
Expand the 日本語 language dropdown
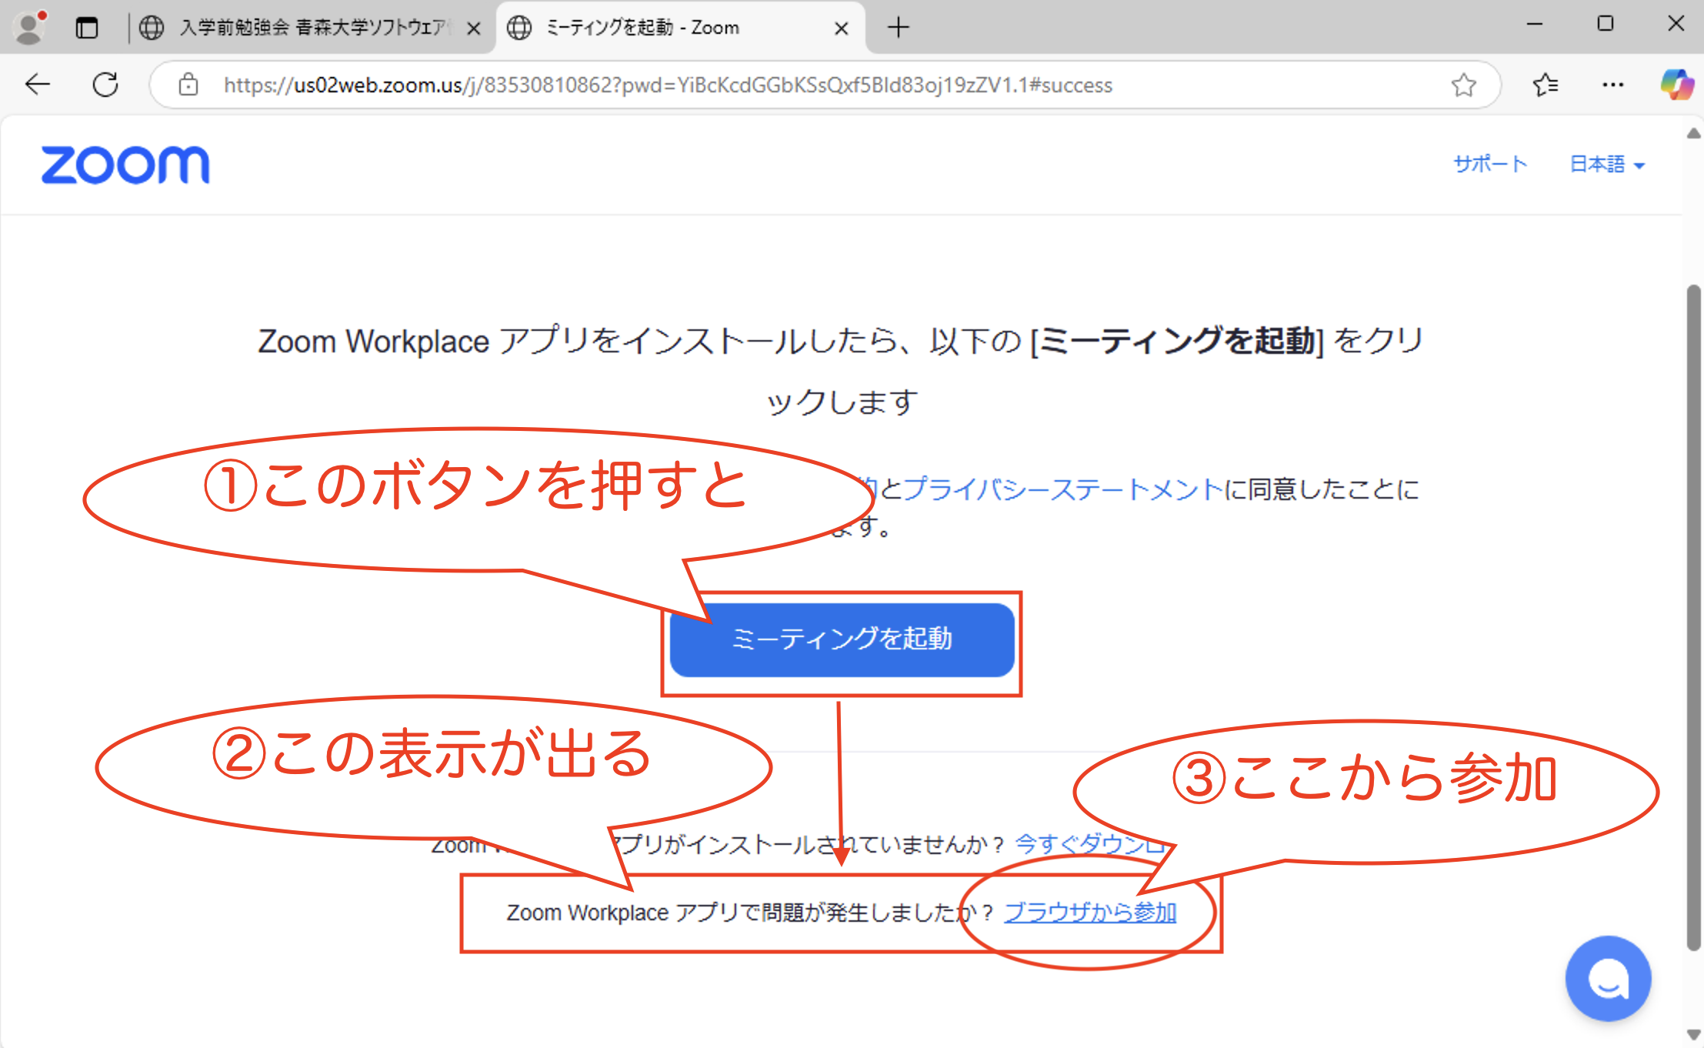1606,164
